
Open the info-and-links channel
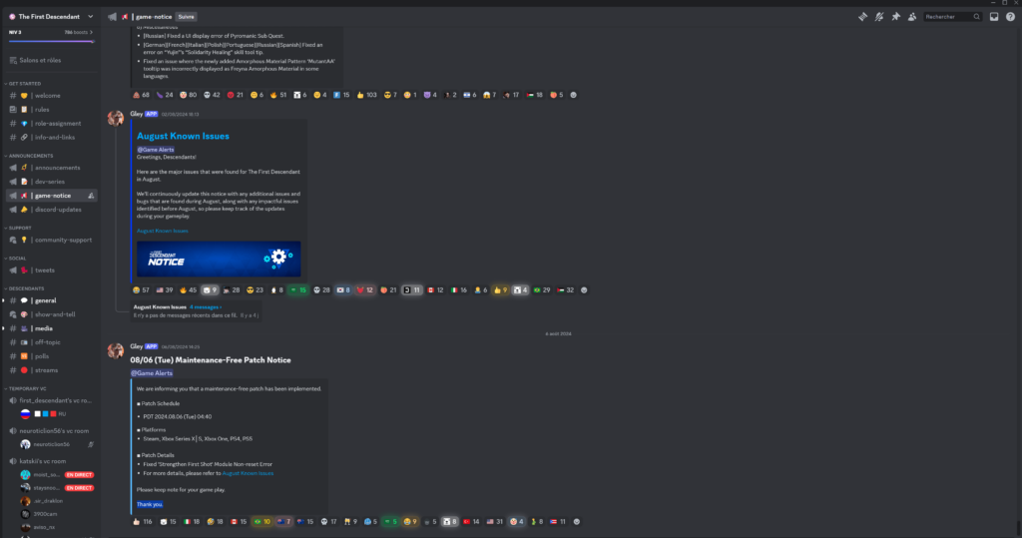pos(52,138)
